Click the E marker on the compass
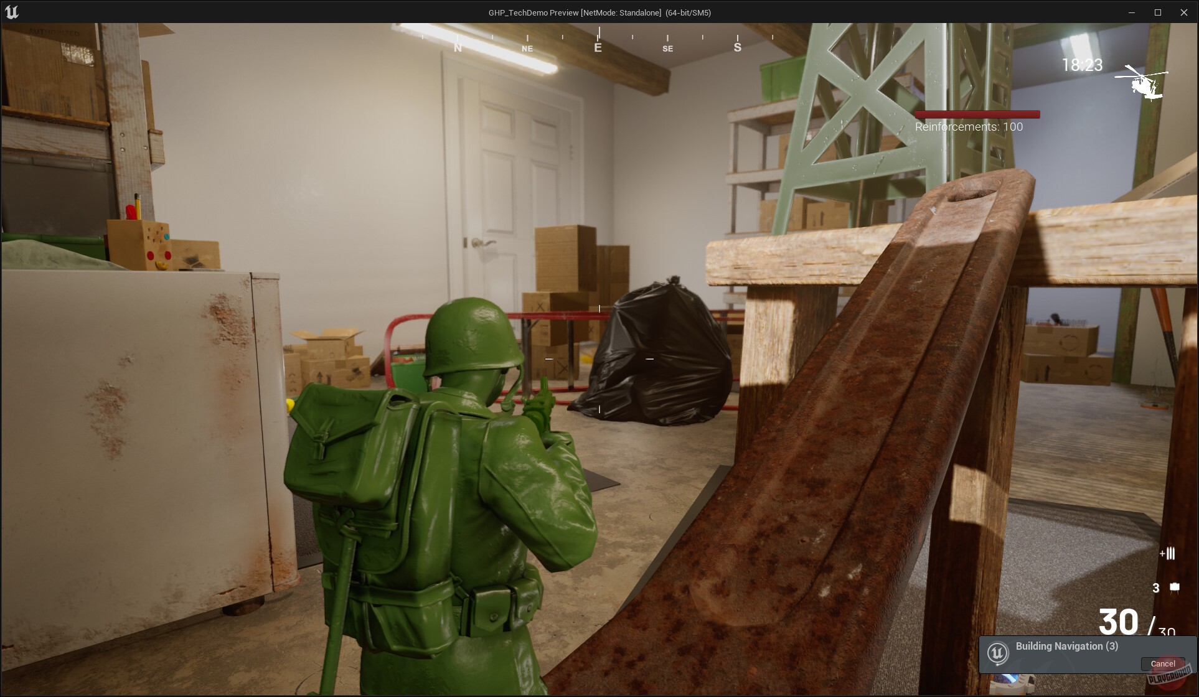The image size is (1199, 697). pos(597,47)
